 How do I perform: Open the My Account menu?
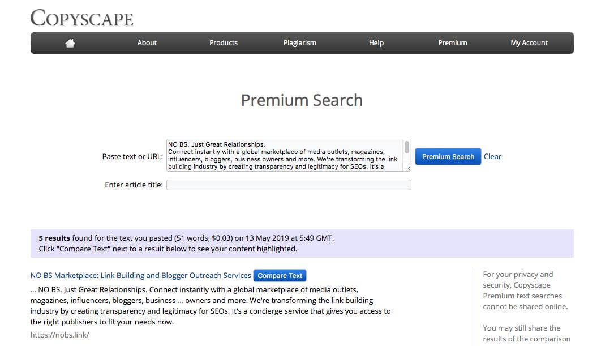pos(529,43)
